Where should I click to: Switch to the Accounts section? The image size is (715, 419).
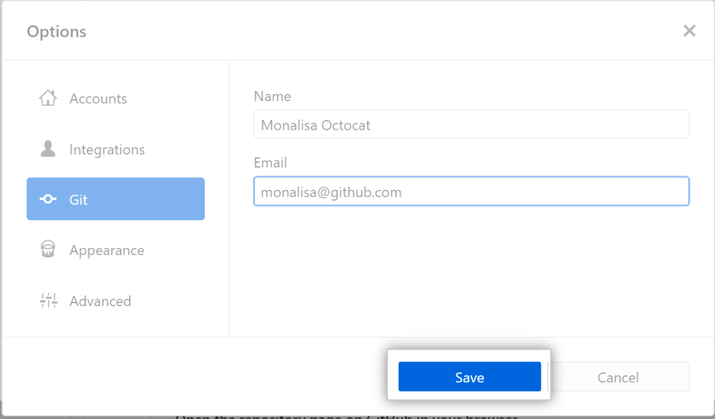click(x=98, y=98)
